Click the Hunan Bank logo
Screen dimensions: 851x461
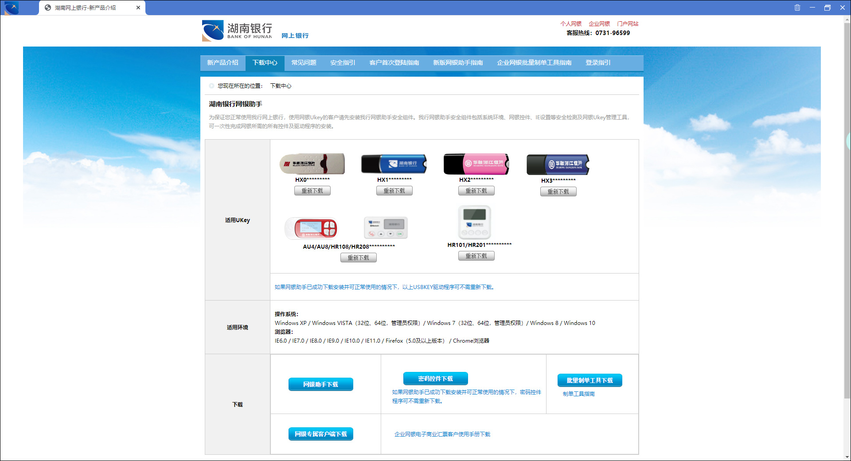[237, 31]
